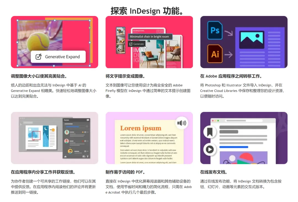Click the paragraph mentioning Adobe Firefly 模型
Image resolution: width=298 pixels, height=202 pixels.
tap(148, 91)
